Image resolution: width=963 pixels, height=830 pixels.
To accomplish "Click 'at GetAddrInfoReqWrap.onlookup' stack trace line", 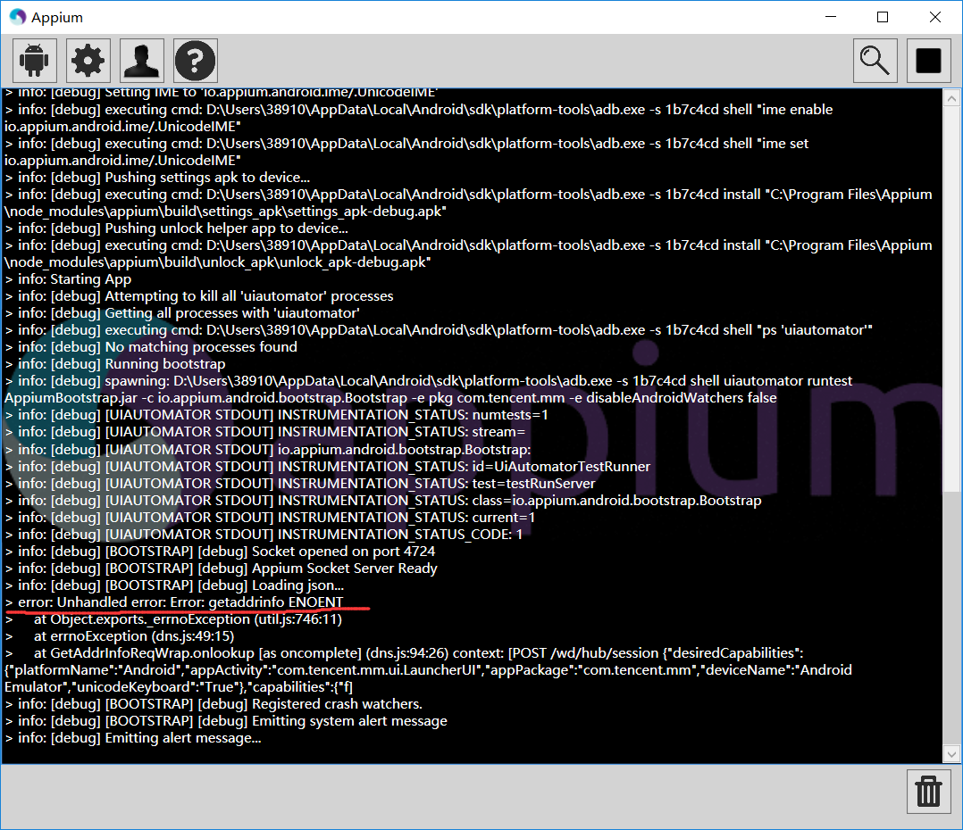I will (x=404, y=653).
